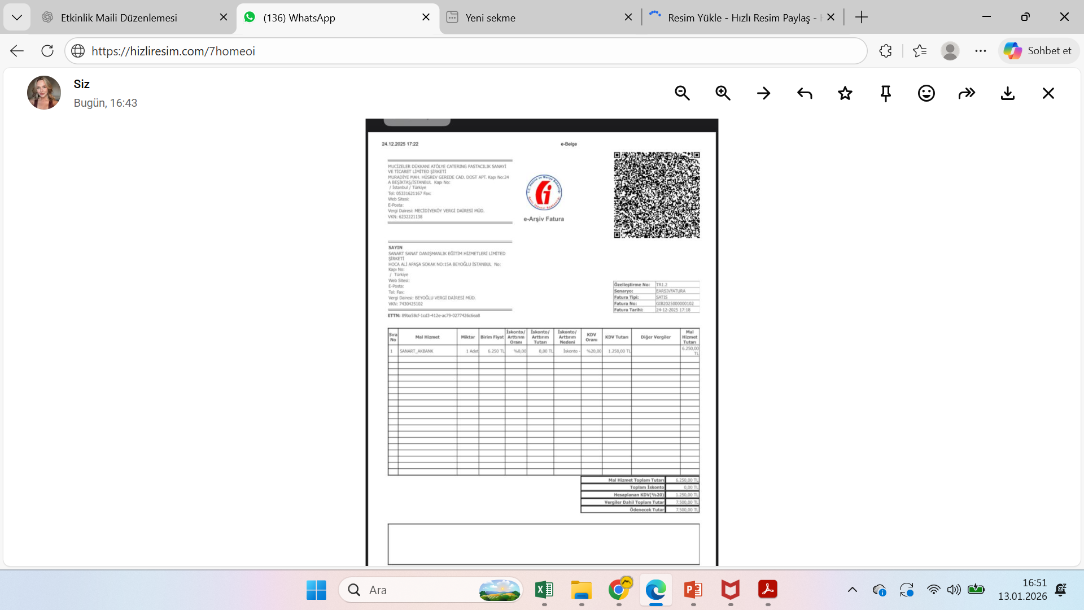Click the invoice image preview
1084x610 pixels.
tap(542, 342)
